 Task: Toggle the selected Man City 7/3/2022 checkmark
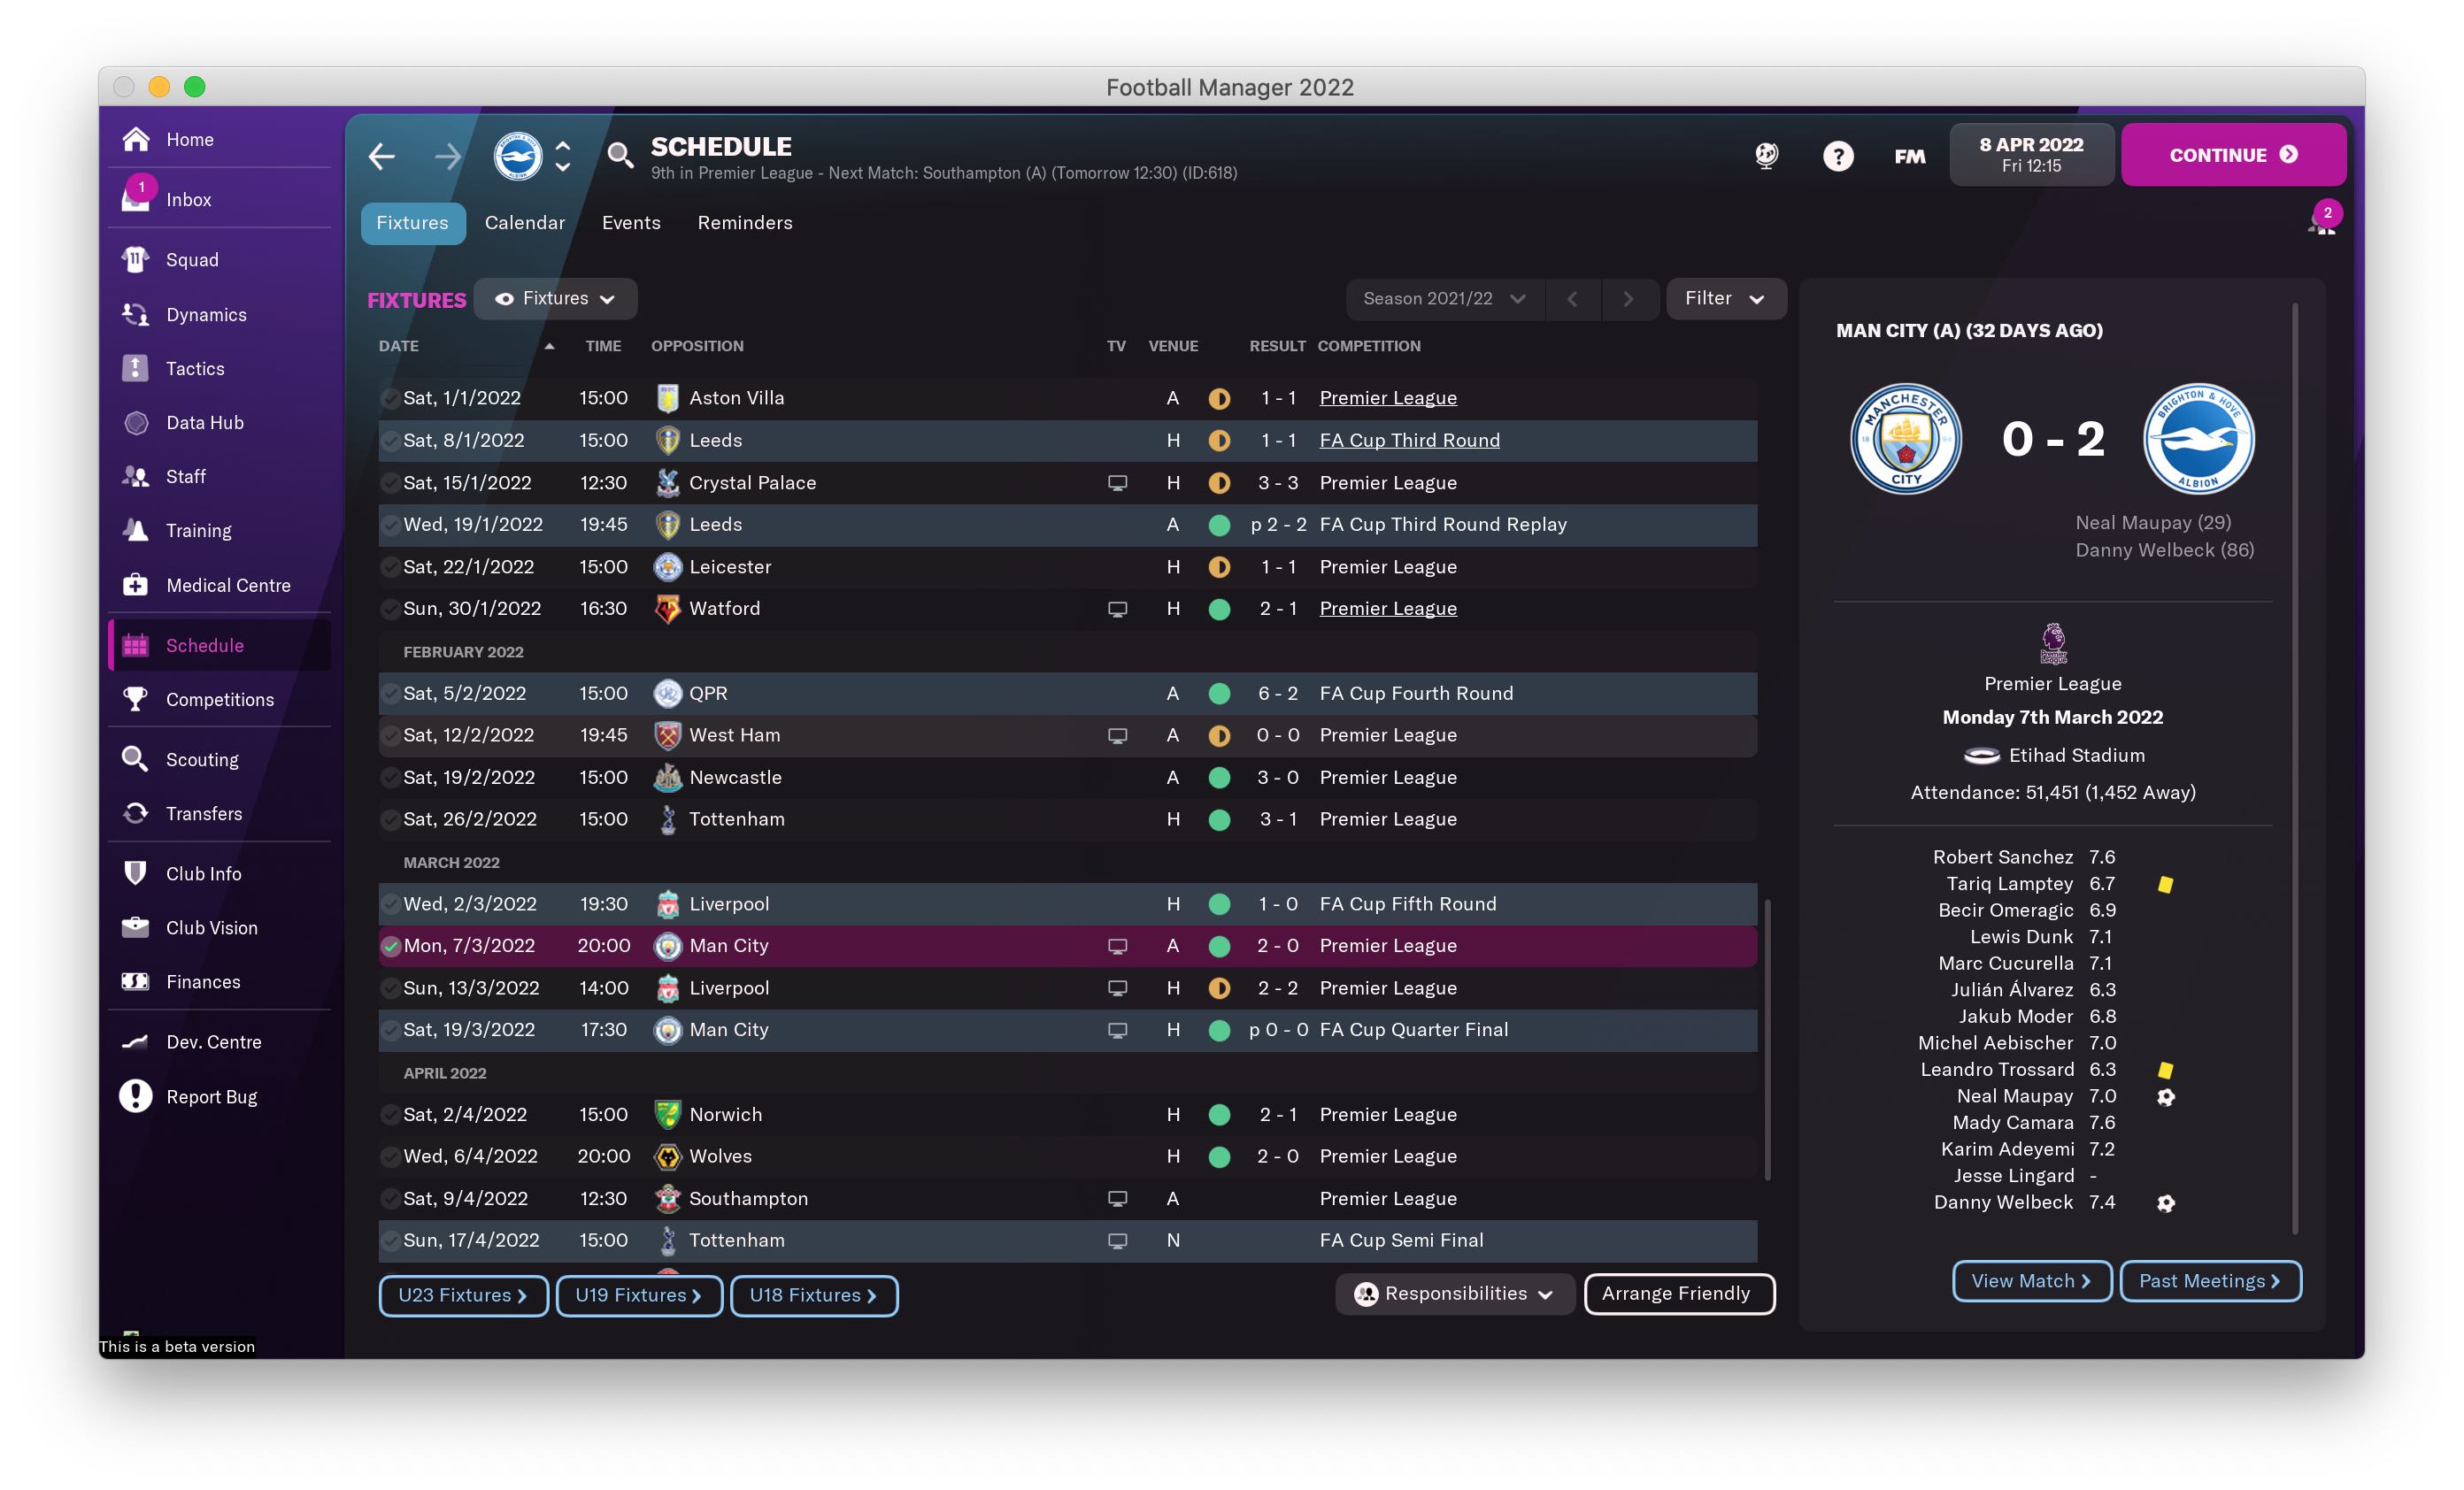(390, 945)
